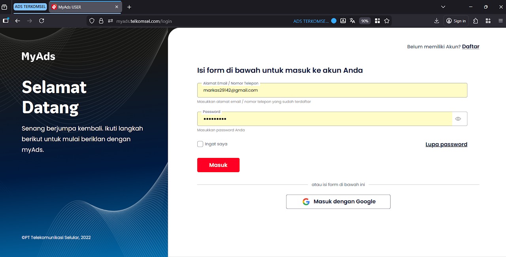
Task: Reload the current page
Action: (x=42, y=21)
